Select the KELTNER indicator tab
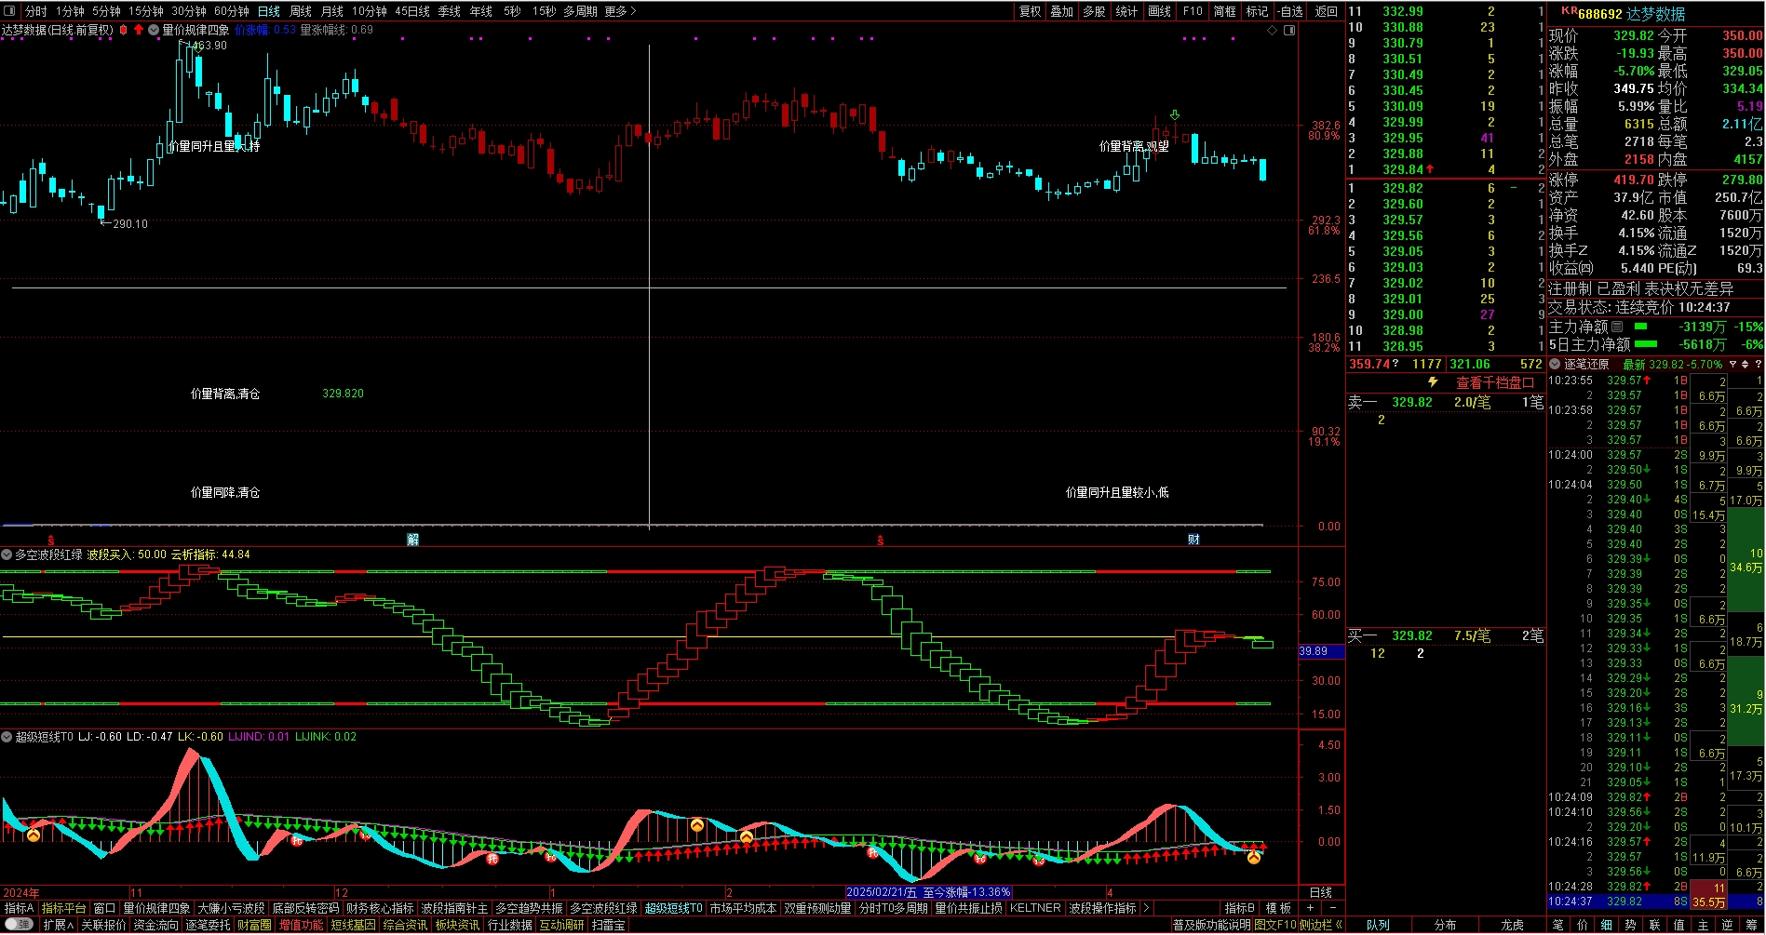Viewport: 1766px width, 935px height. tap(1035, 908)
